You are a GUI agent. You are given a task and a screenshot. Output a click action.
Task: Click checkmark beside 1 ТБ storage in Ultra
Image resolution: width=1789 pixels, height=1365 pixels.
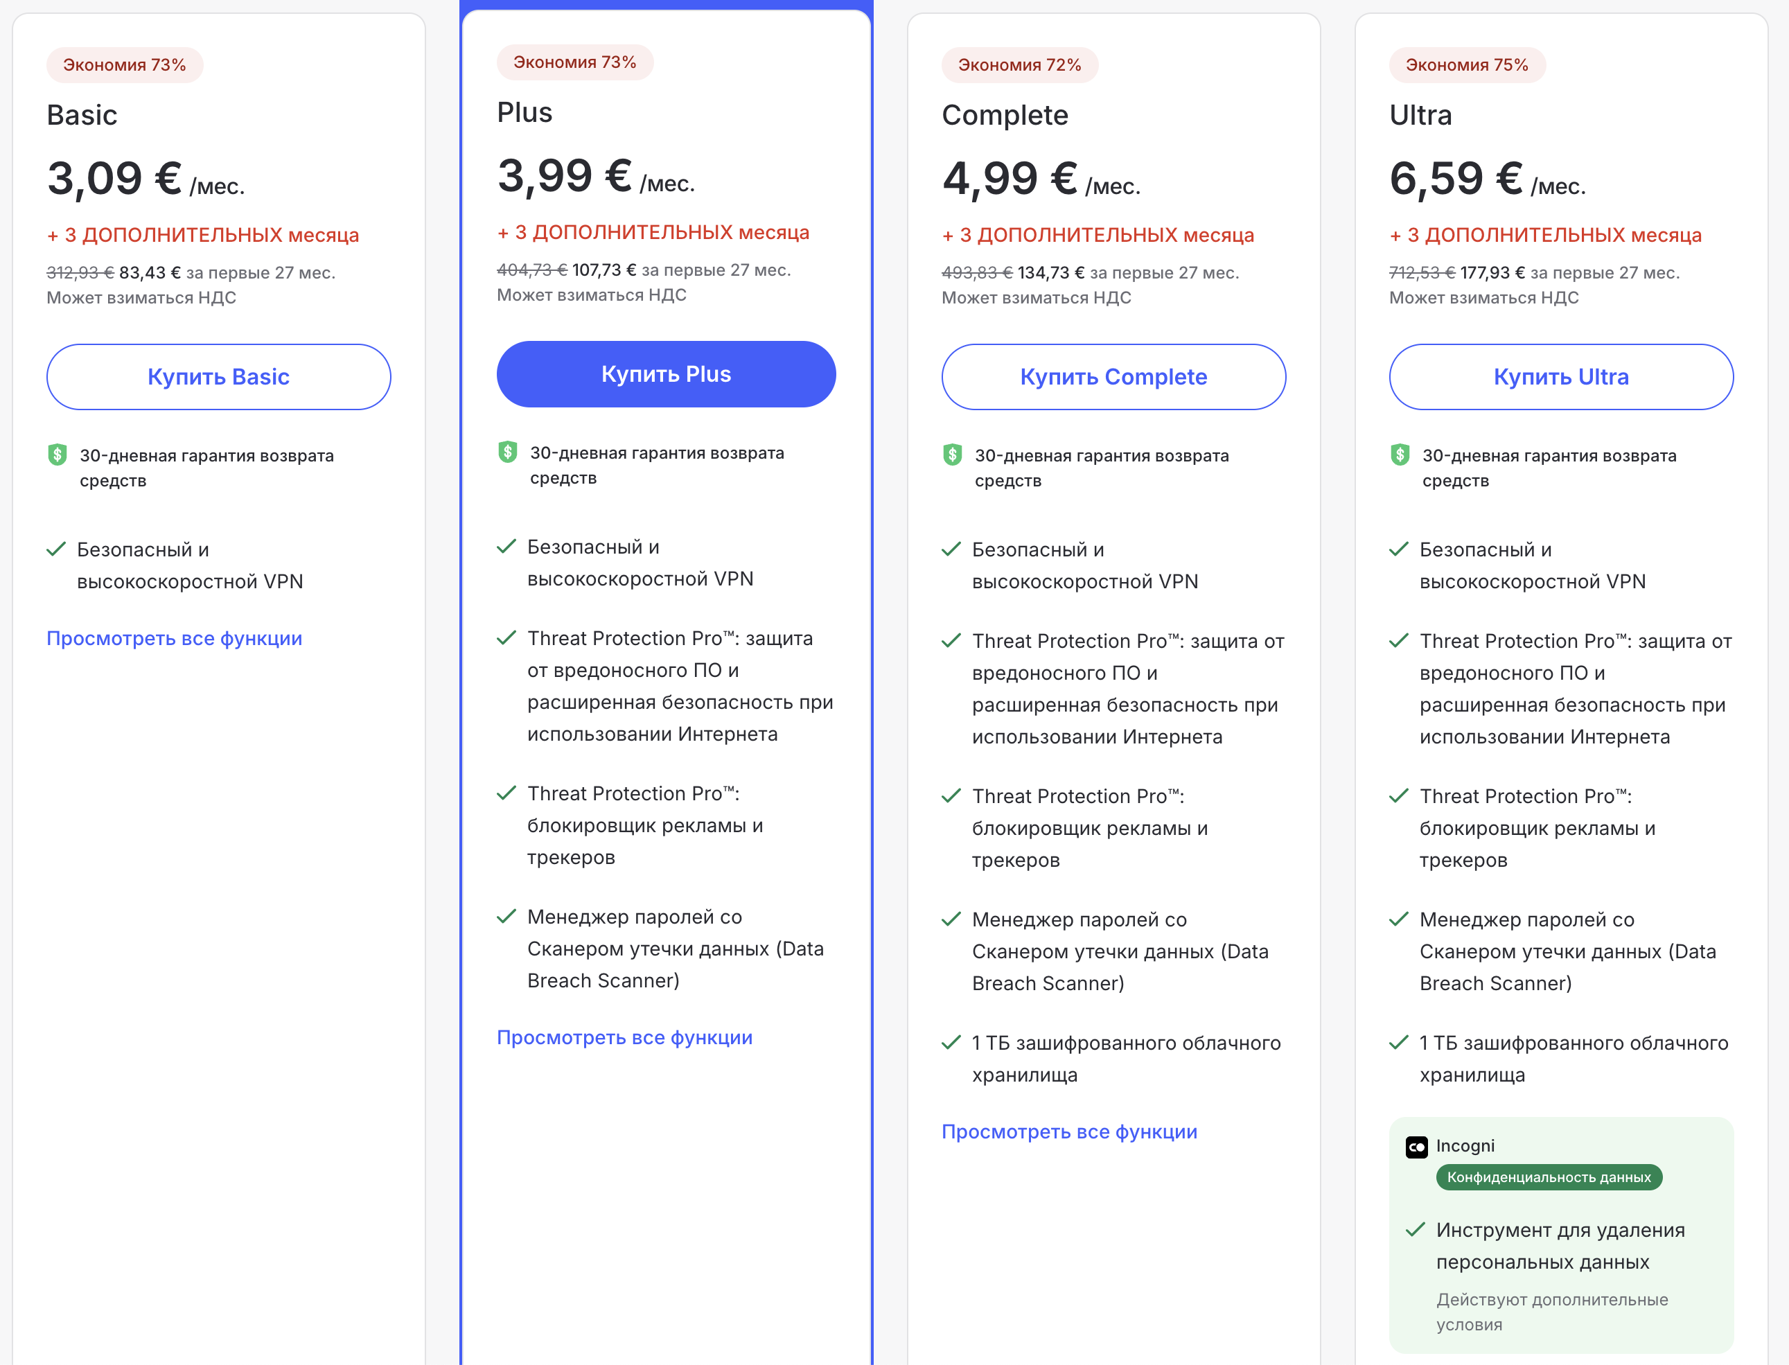pyautogui.click(x=1399, y=1043)
